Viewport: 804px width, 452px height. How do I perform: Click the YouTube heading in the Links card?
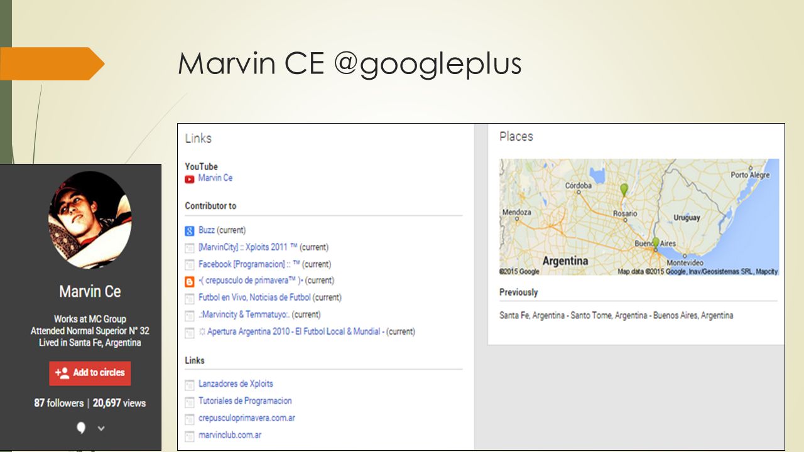click(x=201, y=166)
